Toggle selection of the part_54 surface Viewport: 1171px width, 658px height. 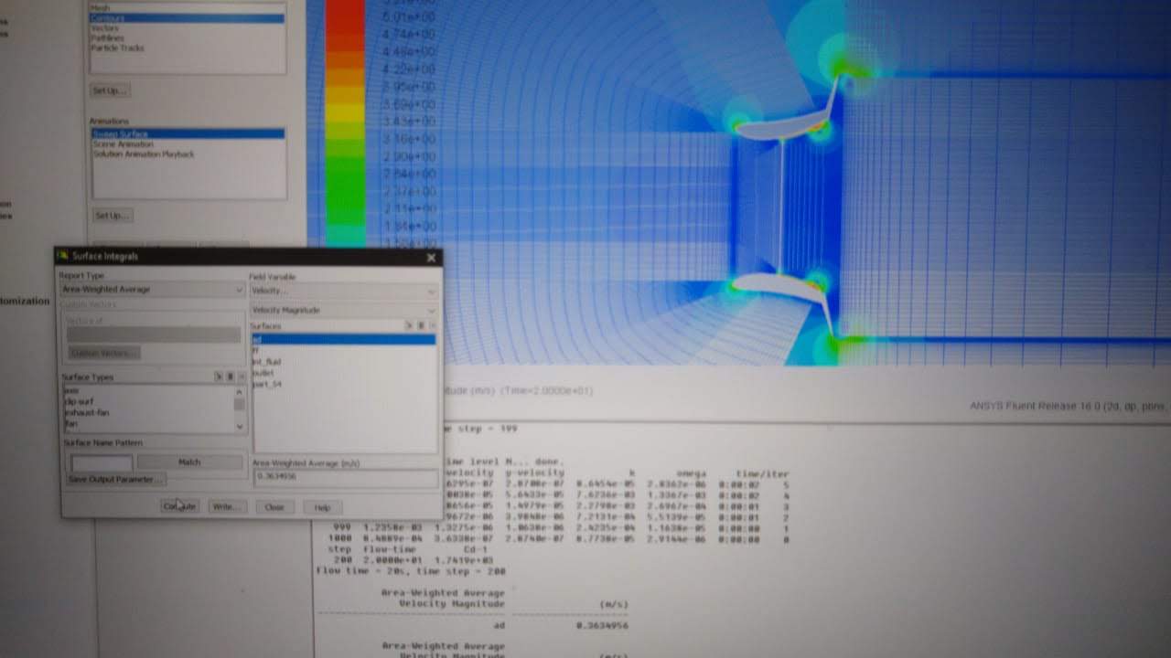(x=274, y=384)
